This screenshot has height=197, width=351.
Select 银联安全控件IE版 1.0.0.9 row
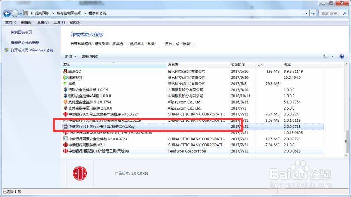193,90
